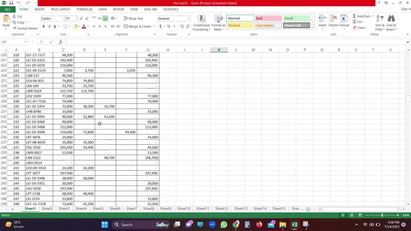This screenshot has width=411, height=231.
Task: Expand the Name Box dropdown
Action: tap(25, 42)
